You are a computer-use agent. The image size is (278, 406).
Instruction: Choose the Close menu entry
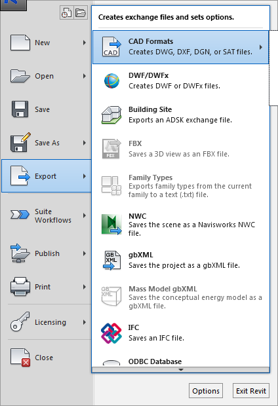(46, 358)
